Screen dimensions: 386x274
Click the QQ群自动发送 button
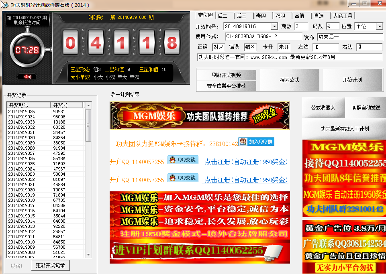(366, 108)
